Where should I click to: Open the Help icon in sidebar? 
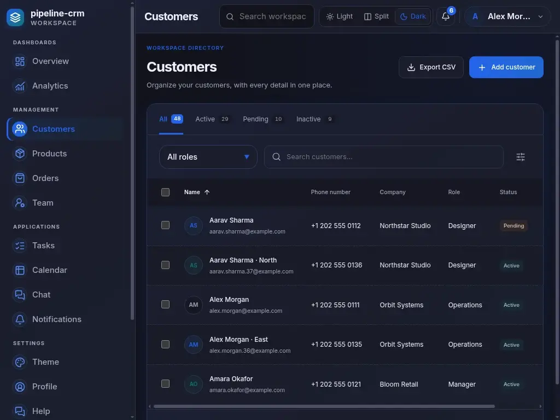pos(20,411)
